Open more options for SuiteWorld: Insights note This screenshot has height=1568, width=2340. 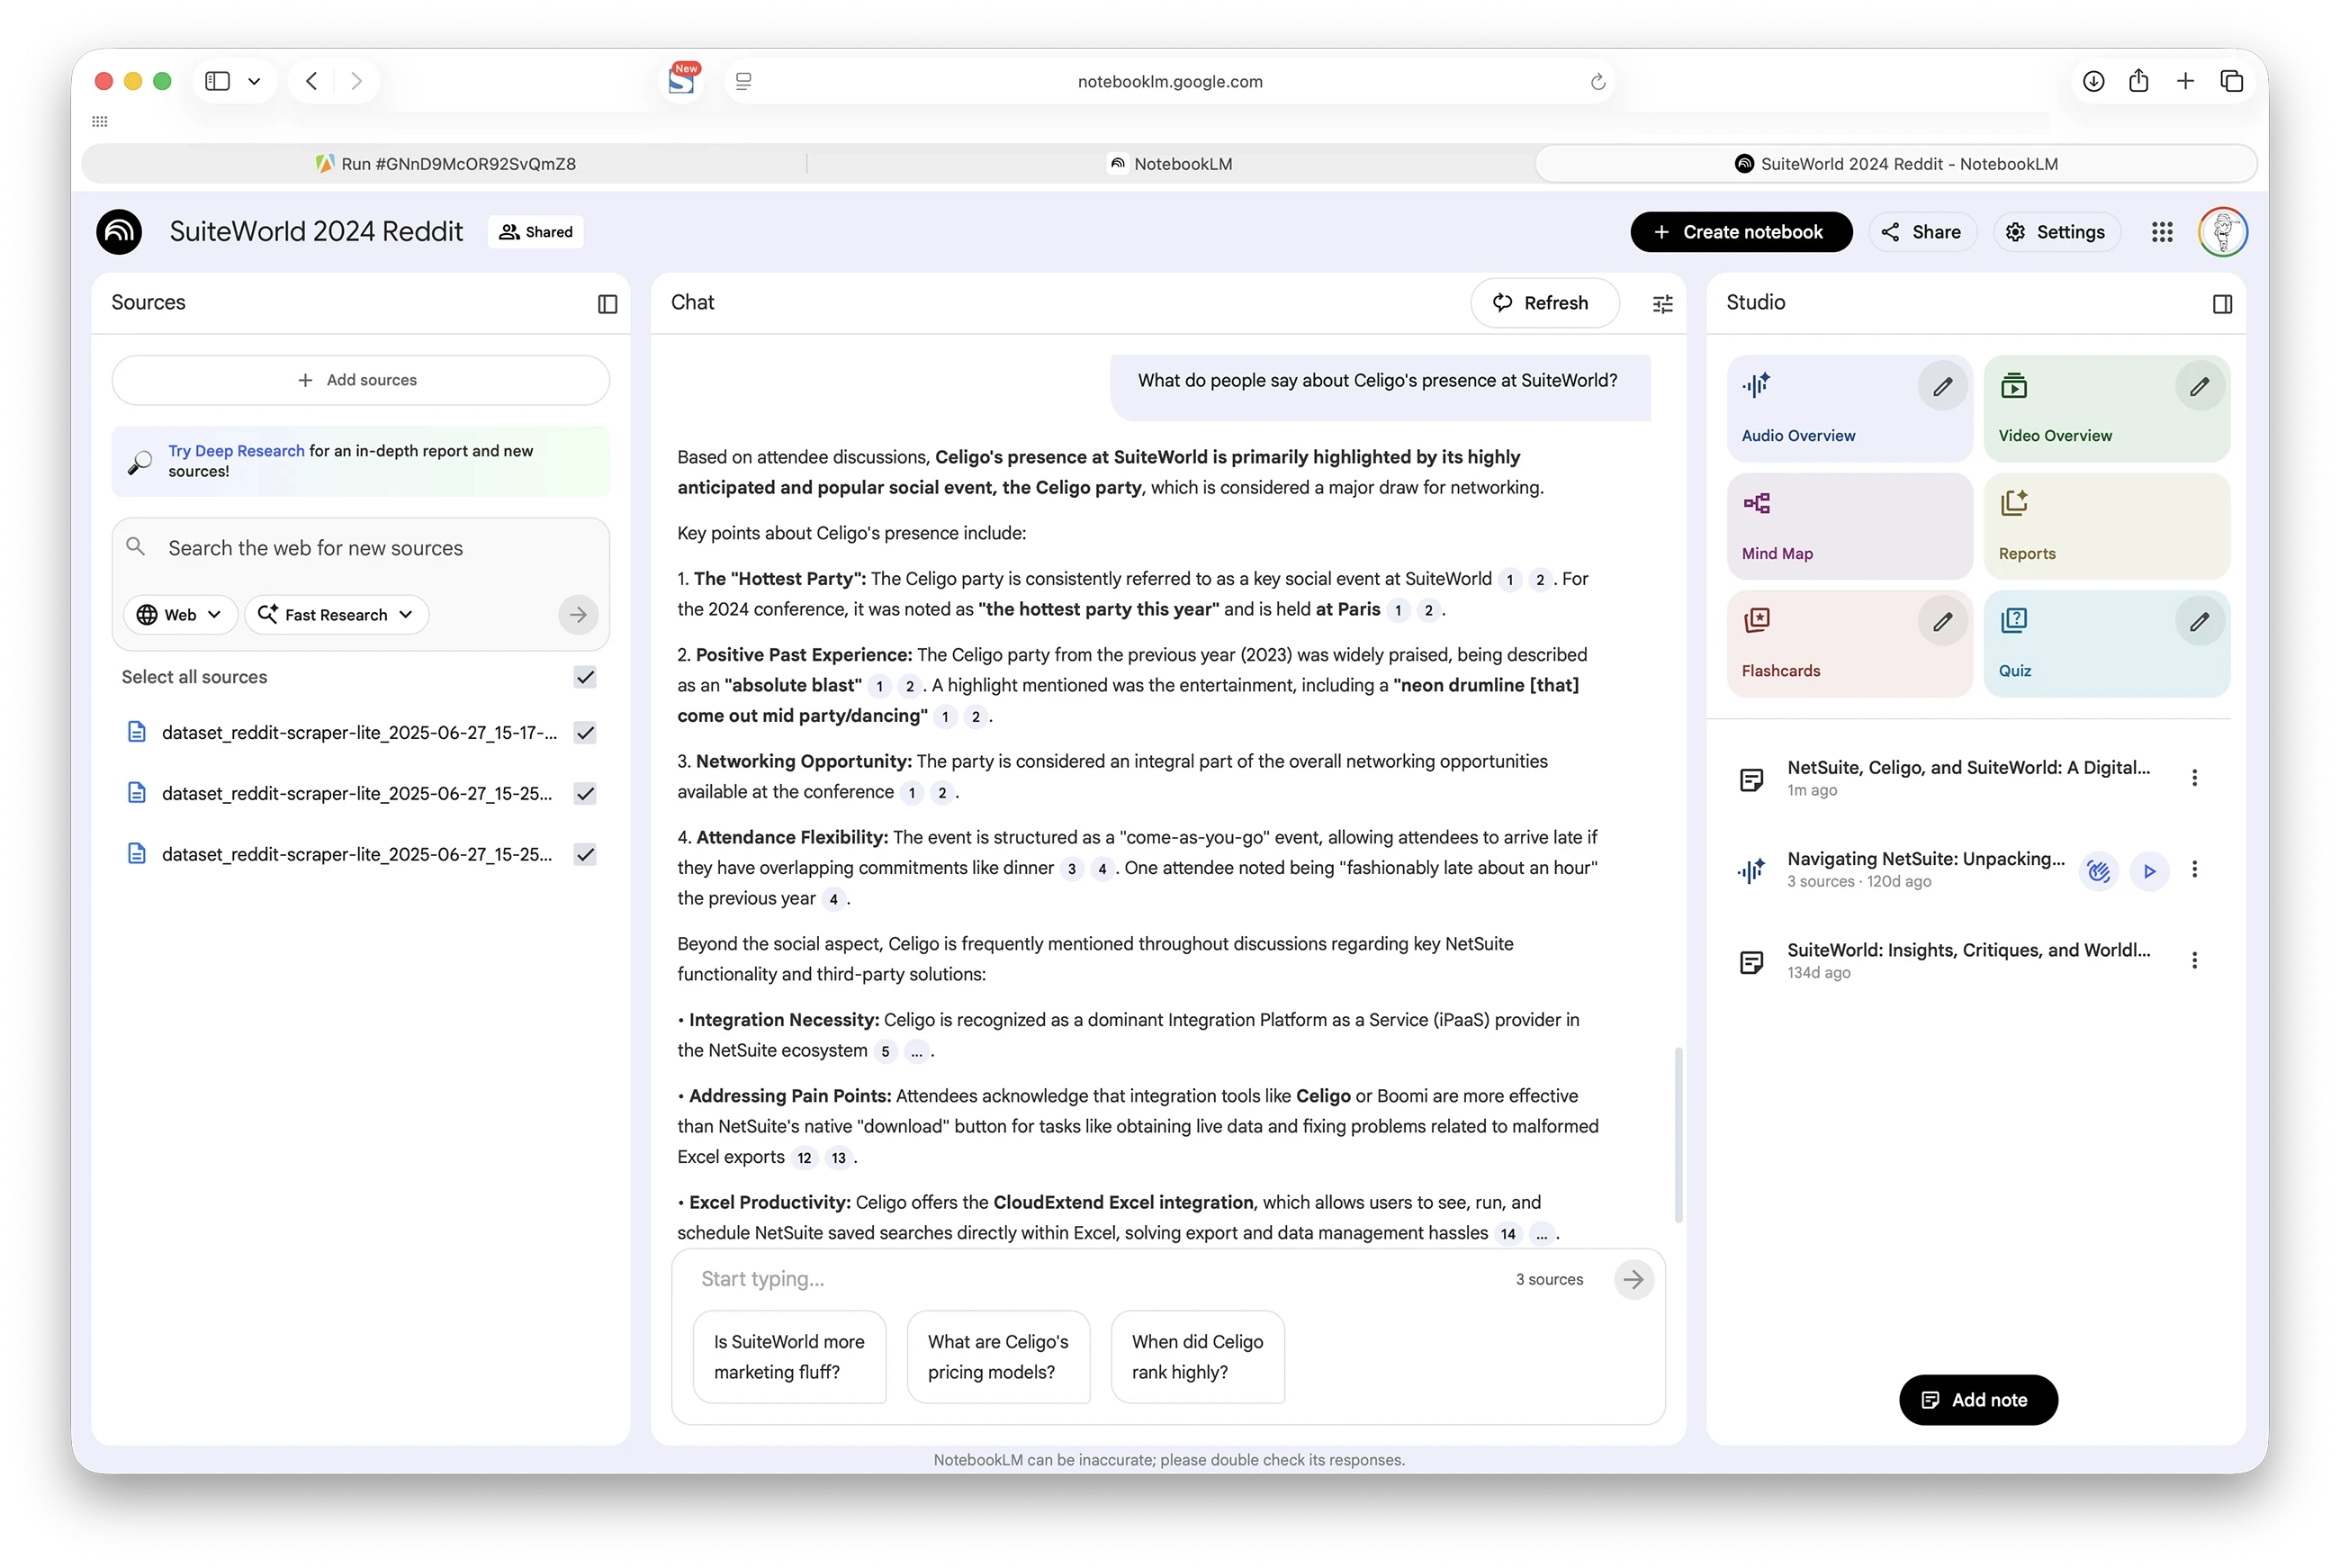click(2194, 960)
